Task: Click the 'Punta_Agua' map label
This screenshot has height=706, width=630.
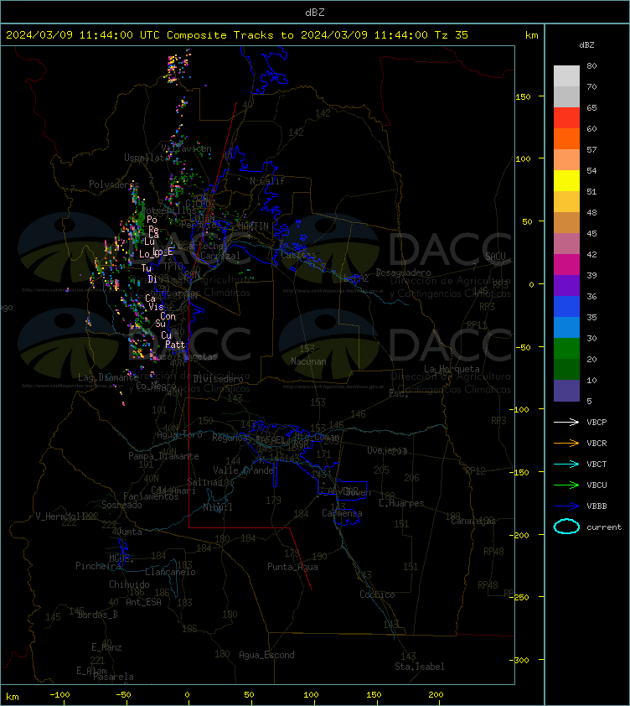Action: [292, 567]
